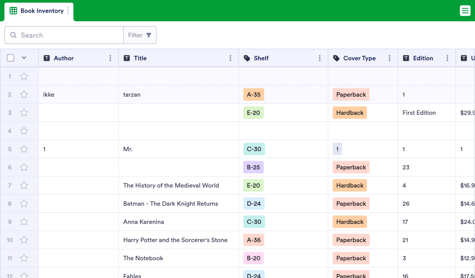Click the edition cell showing 21
Image resolution: width=475 pixels, height=278 pixels.
click(427, 240)
